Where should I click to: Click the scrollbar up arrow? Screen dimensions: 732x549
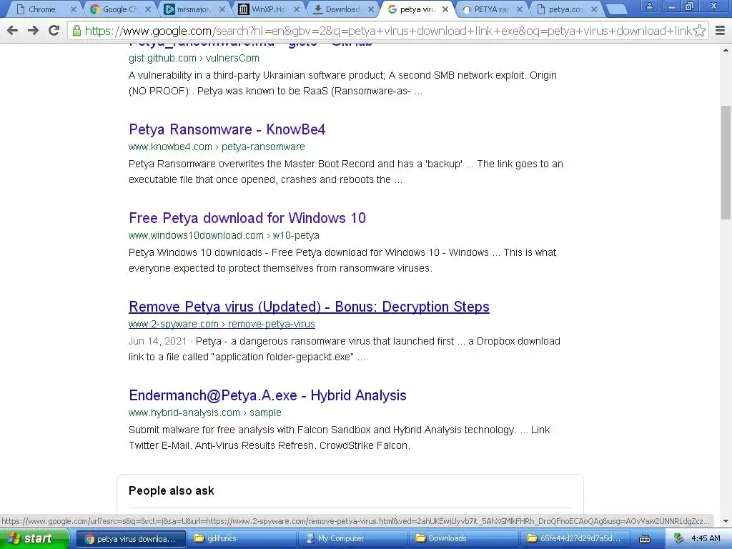coord(726,49)
